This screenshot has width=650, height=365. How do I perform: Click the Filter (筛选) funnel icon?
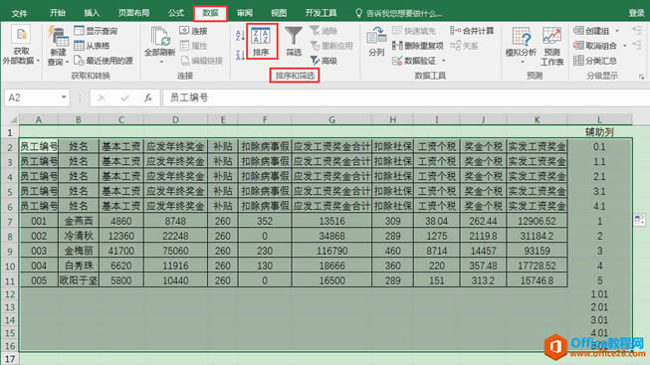[294, 41]
